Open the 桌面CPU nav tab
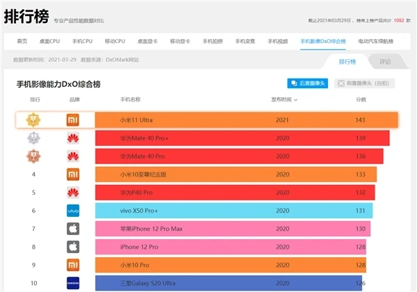 (x=50, y=41)
